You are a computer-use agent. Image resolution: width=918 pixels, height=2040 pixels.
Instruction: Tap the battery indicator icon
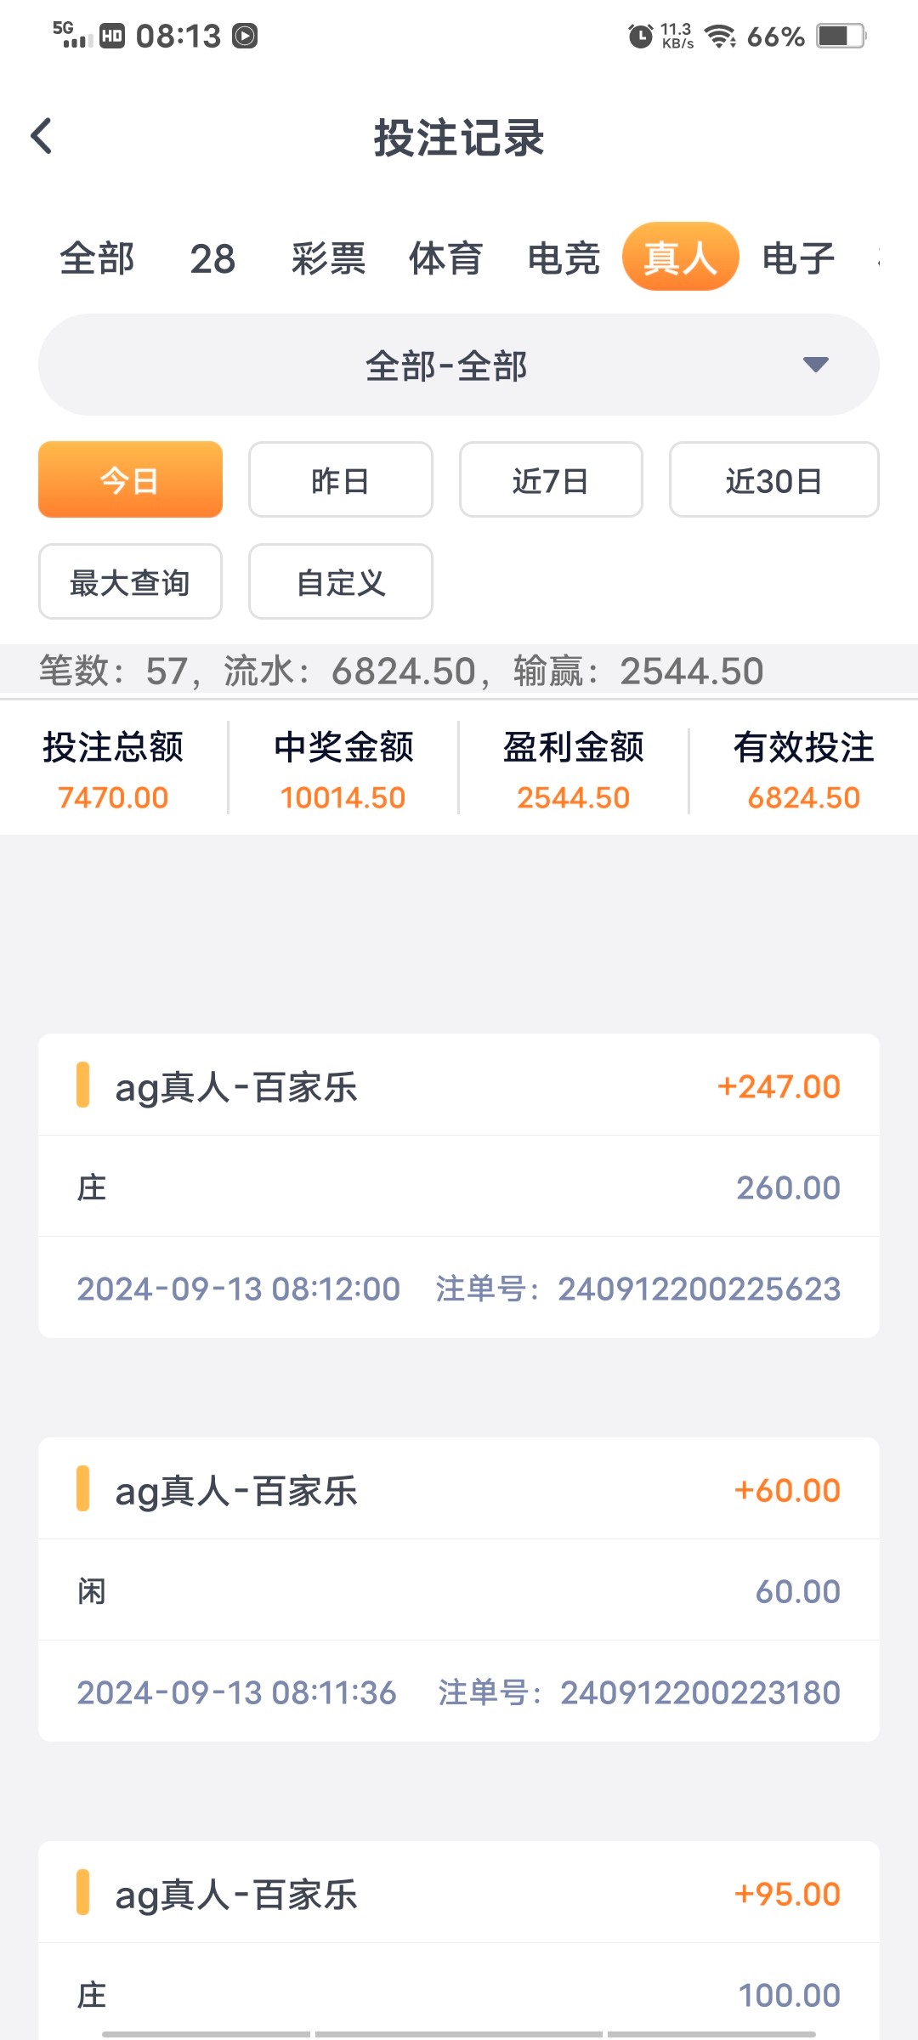(840, 36)
